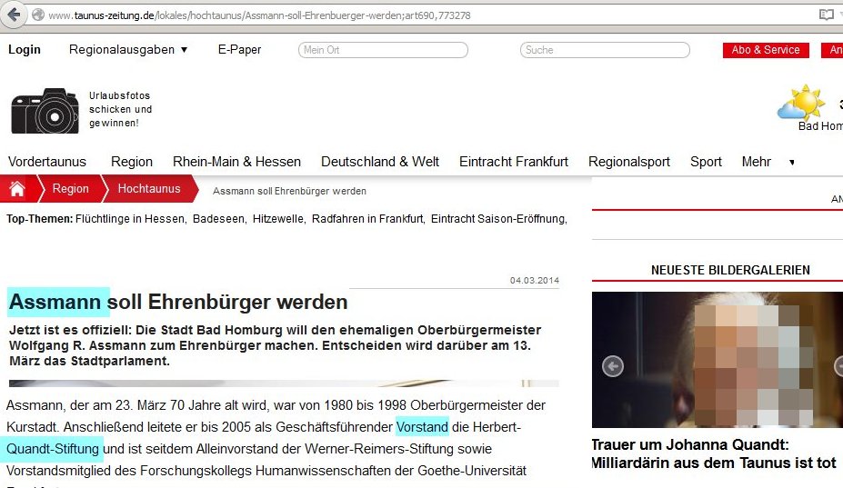843x488 pixels.
Task: Click the Hochtaunus breadcrumb
Action: [x=148, y=189]
